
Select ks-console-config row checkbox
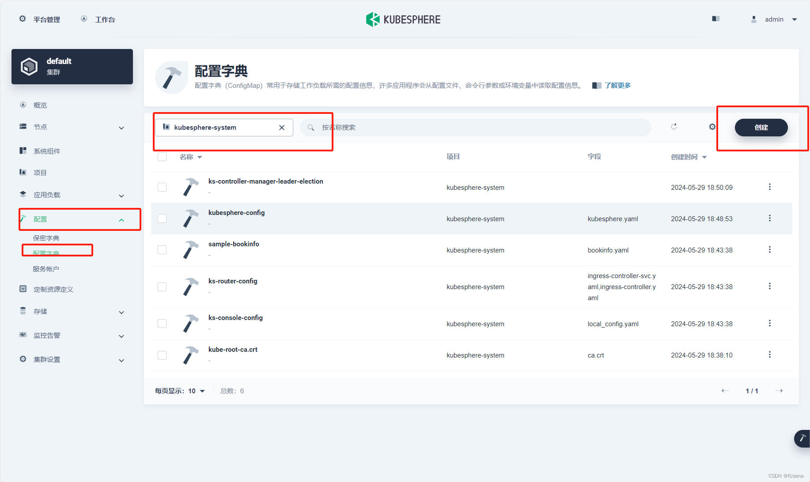point(162,324)
